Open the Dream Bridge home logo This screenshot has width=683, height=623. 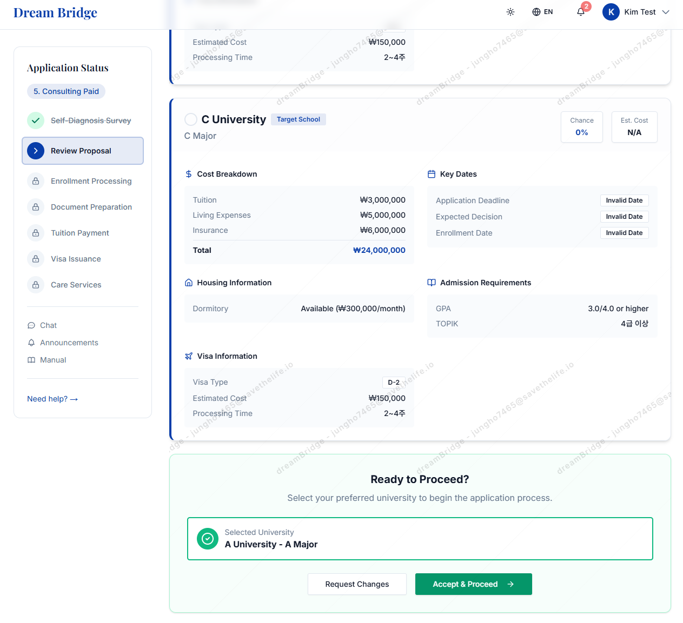tap(55, 12)
